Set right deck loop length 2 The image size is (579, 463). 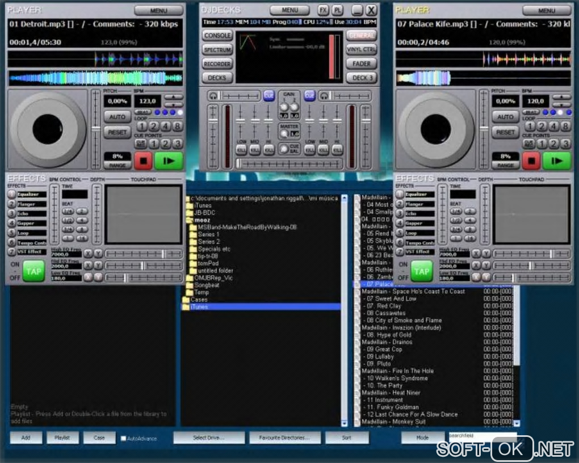tap(542, 127)
